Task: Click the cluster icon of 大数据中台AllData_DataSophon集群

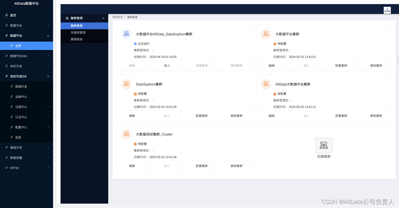Action: pyautogui.click(x=126, y=34)
